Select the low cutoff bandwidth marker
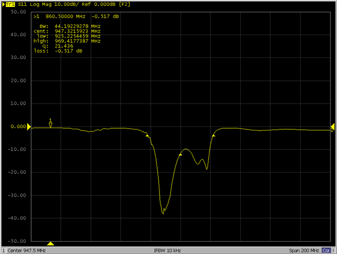 pyautogui.click(x=147, y=135)
